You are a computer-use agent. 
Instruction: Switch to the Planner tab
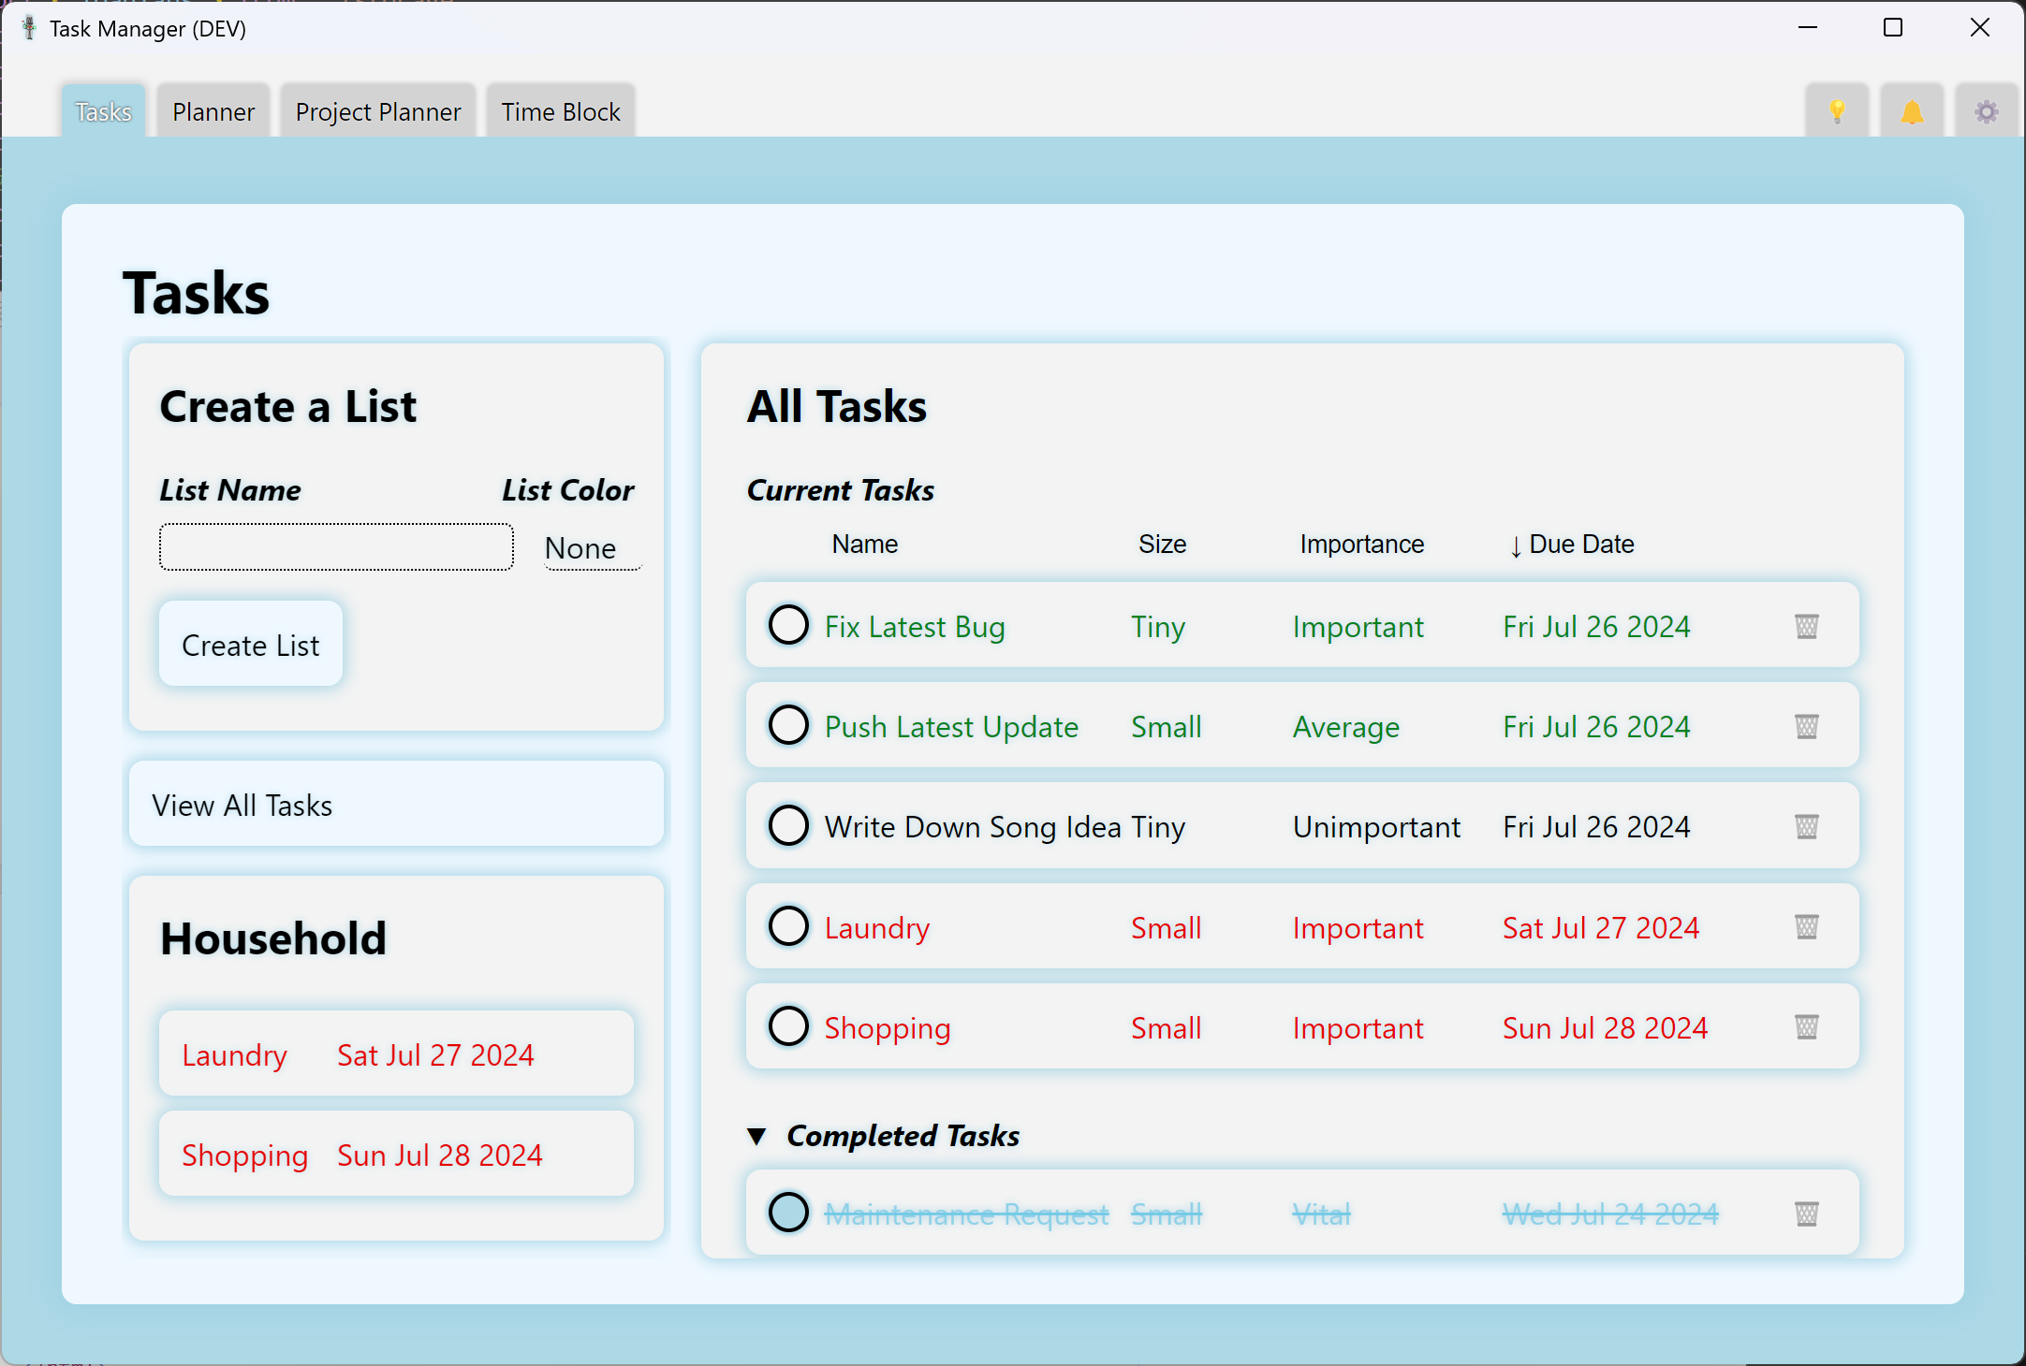click(x=213, y=112)
